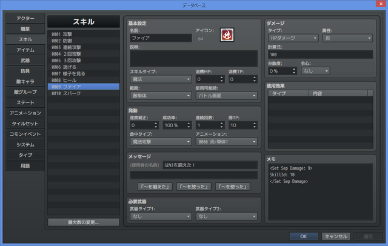Image resolution: width=388 pixels, height=246 pixels.
Task: Open the 範囲 dropdown showing 敵単体
Action: (x=161, y=96)
